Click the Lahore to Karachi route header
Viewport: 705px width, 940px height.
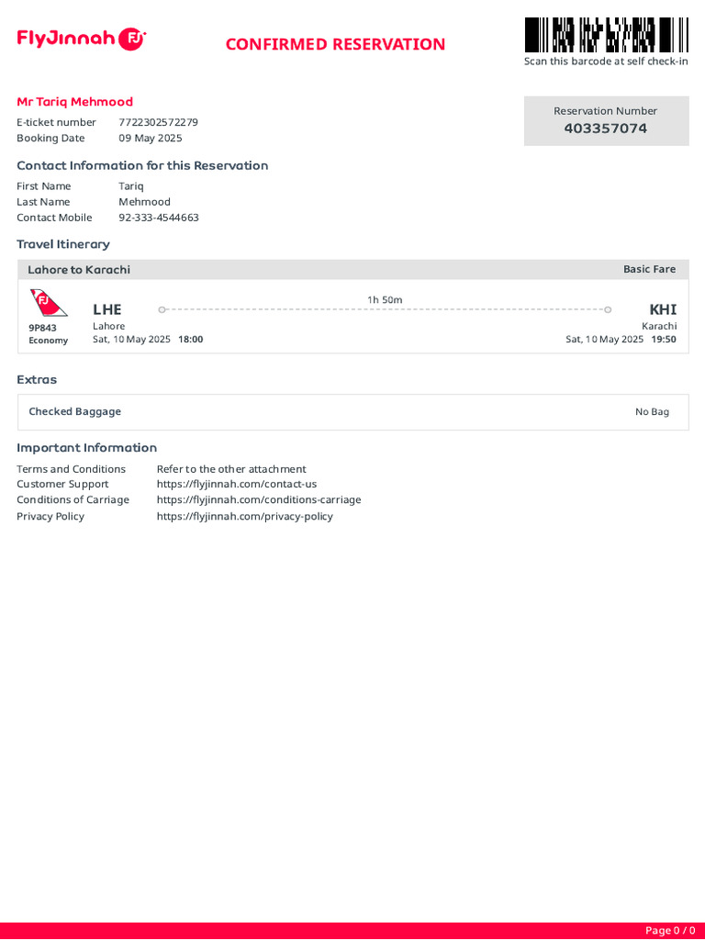pos(79,269)
